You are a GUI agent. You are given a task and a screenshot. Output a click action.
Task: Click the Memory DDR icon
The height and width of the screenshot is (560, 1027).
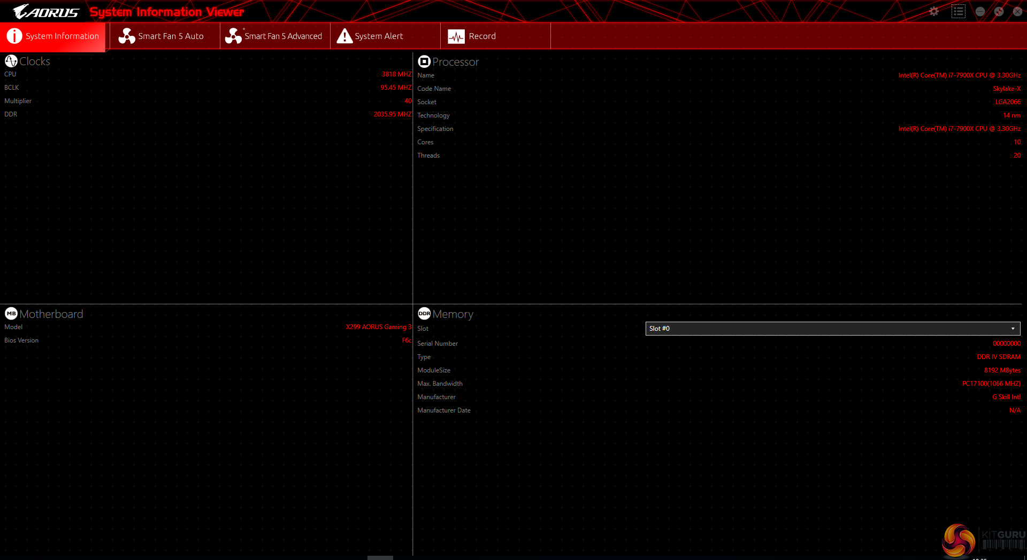[424, 314]
